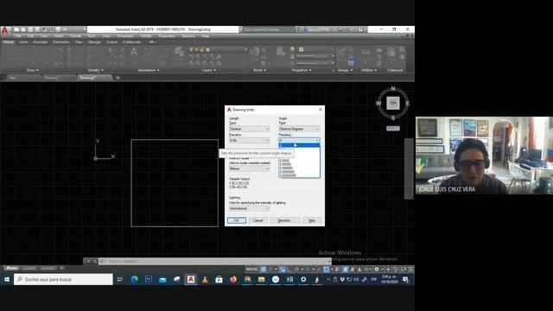Open the AutoCAD application menu button

5,31
